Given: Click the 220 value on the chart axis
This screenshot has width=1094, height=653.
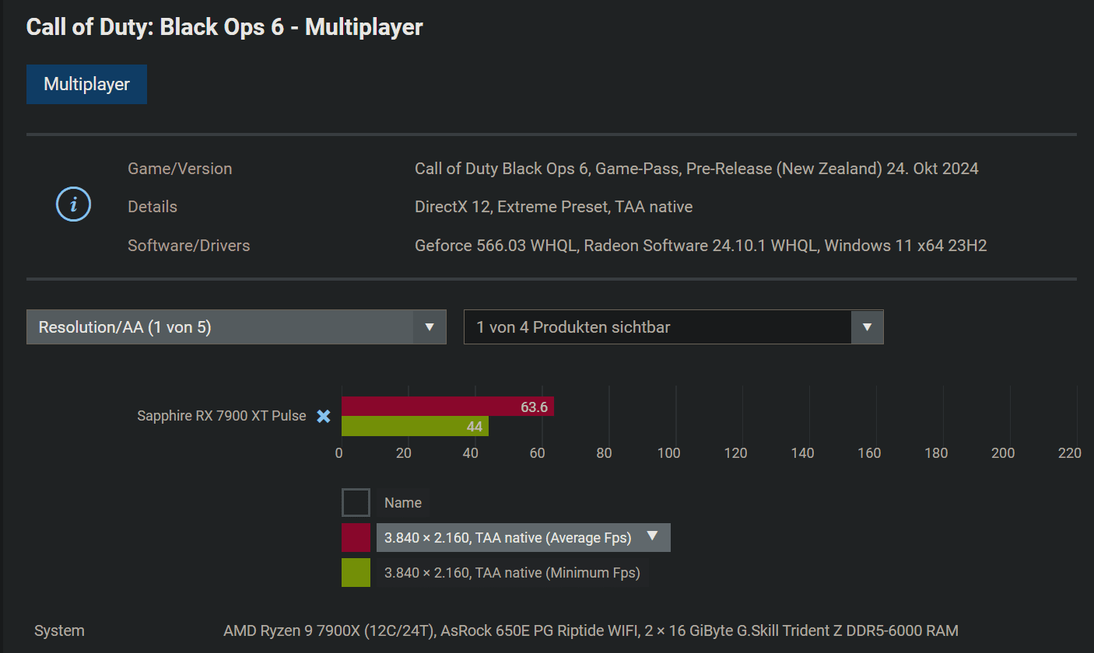Looking at the screenshot, I should 1070,453.
